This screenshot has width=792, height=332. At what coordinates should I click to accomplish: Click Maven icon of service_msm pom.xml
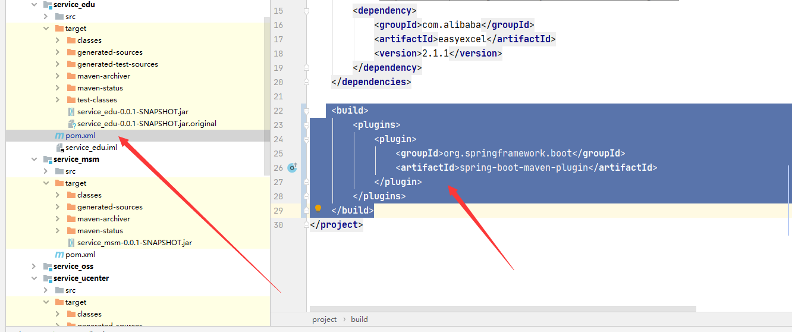click(x=59, y=255)
